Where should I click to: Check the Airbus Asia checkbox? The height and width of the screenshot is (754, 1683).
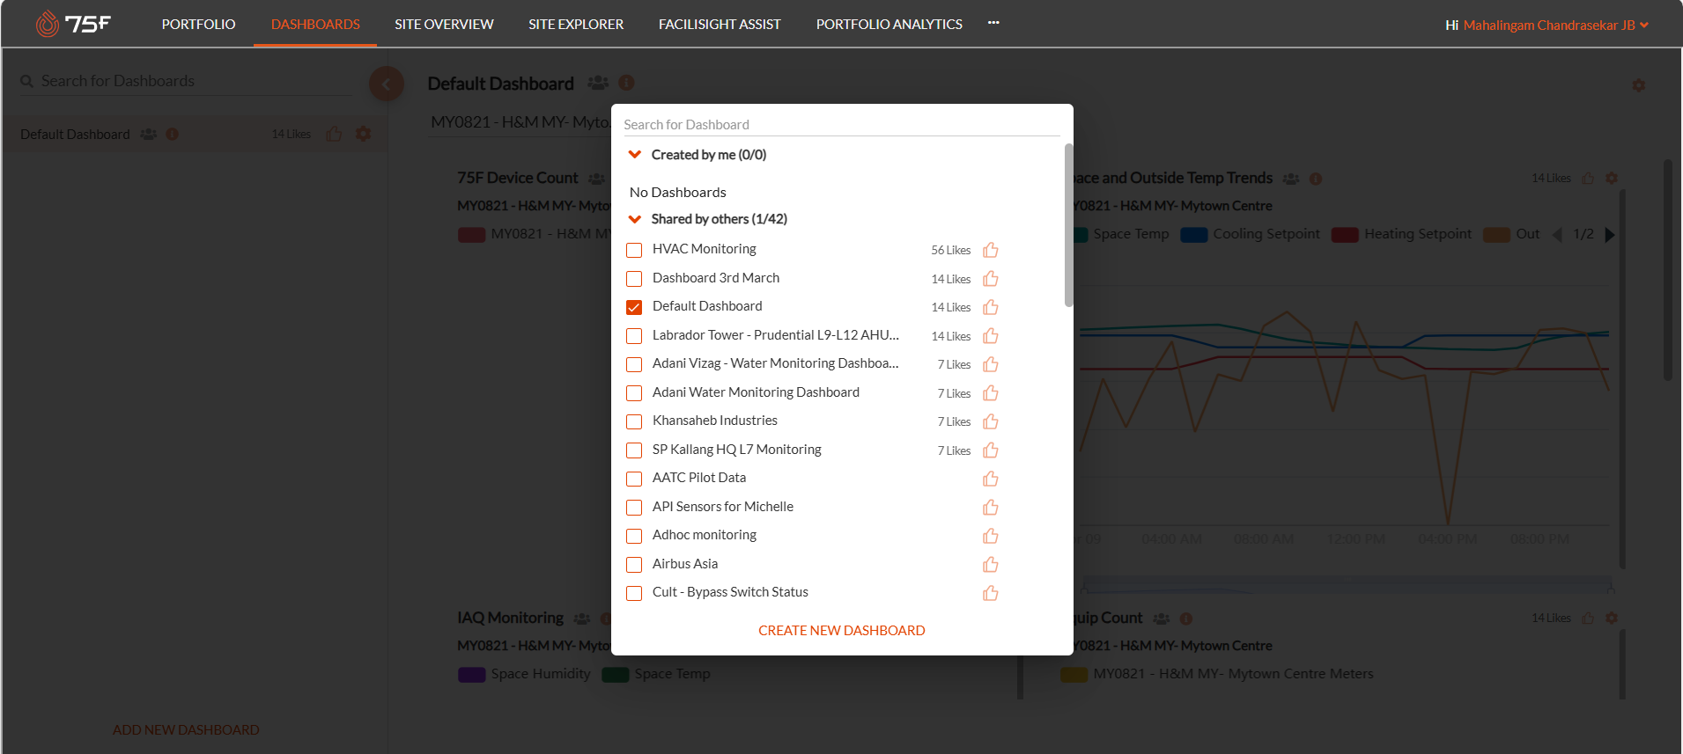point(634,565)
